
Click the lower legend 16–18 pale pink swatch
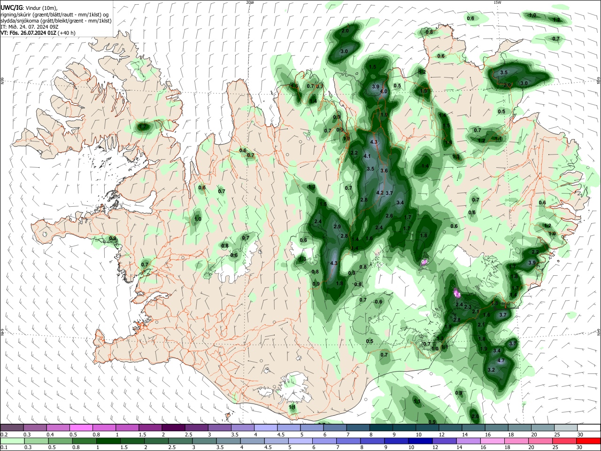pyautogui.click(x=492, y=441)
